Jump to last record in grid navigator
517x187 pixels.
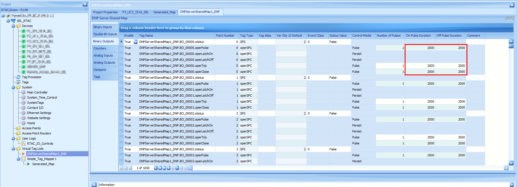[x=164, y=168]
